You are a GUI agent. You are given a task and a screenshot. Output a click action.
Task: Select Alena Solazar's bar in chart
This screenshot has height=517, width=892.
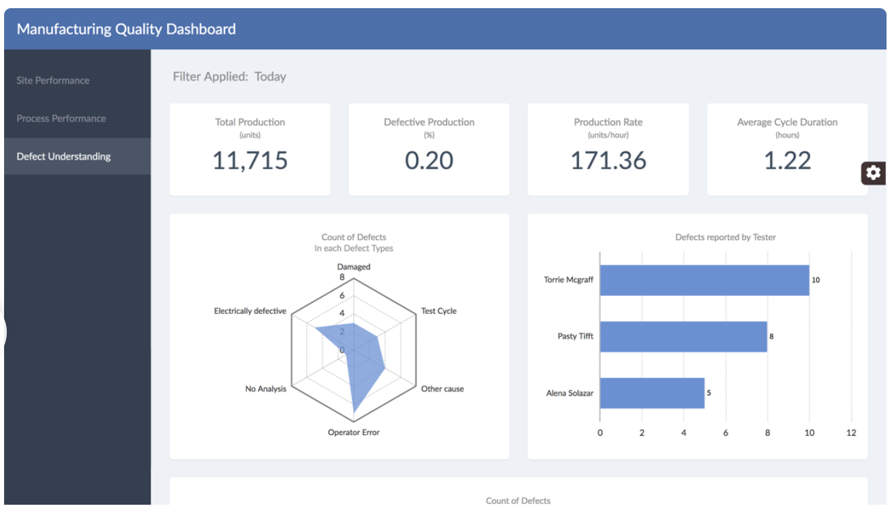(651, 394)
